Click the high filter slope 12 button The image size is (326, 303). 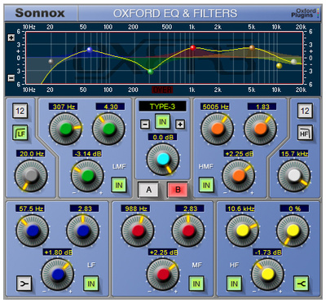pyautogui.click(x=305, y=111)
